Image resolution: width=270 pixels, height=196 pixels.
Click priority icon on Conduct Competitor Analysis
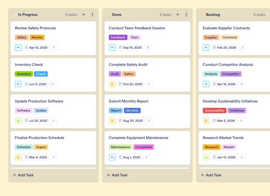206,84
